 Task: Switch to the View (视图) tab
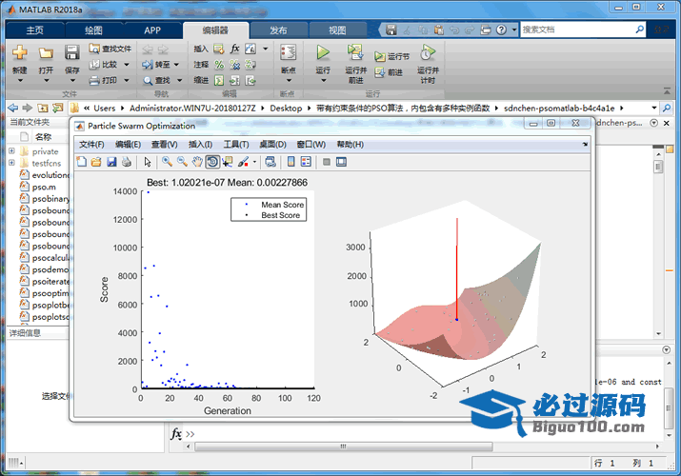(337, 30)
